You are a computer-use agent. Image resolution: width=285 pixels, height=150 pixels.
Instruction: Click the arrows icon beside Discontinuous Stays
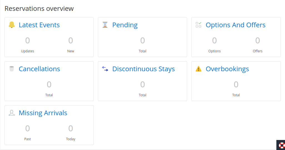[105, 69]
